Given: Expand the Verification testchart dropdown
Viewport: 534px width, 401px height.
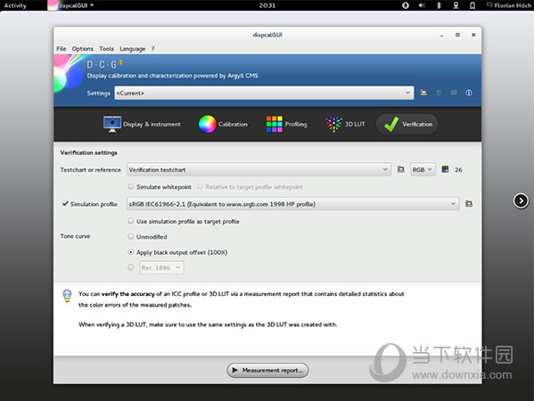Looking at the screenshot, I should (259, 169).
